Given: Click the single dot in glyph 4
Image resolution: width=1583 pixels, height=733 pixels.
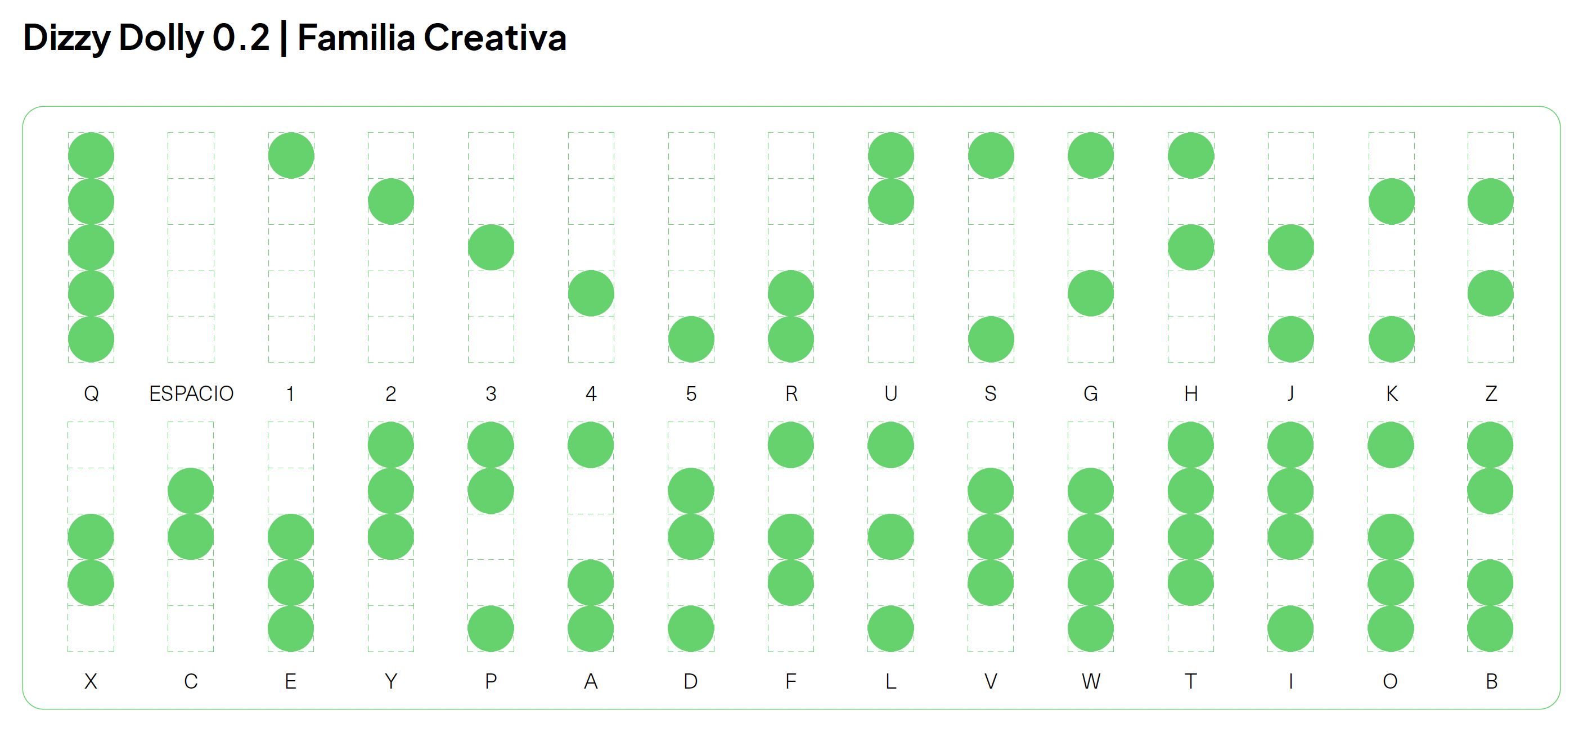Looking at the screenshot, I should coord(591,293).
